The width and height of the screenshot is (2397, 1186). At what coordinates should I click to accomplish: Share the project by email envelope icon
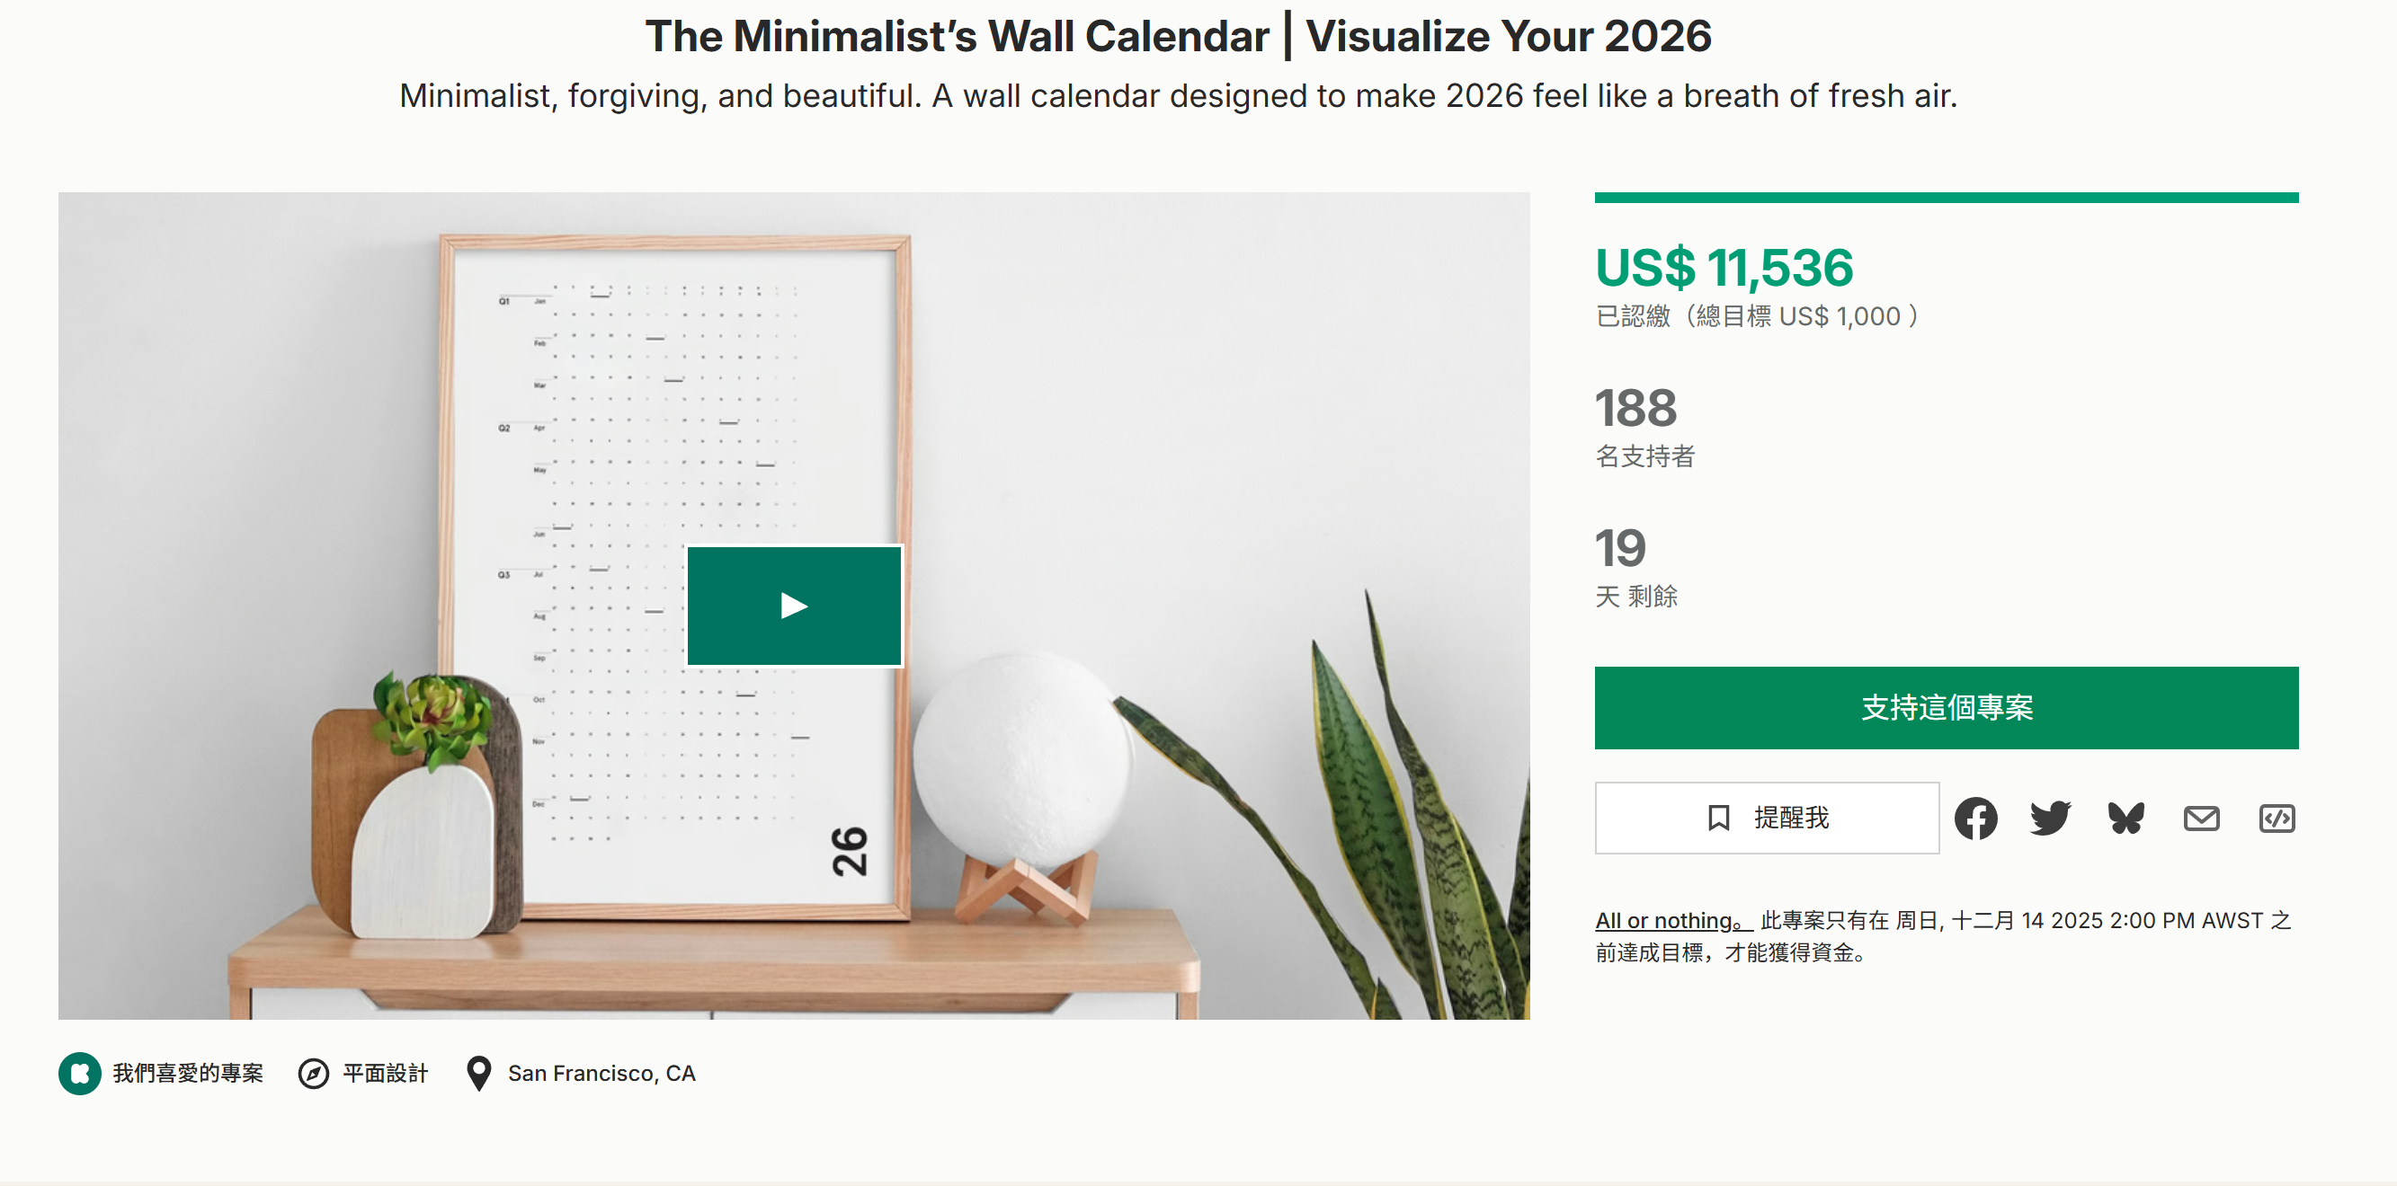(2201, 819)
